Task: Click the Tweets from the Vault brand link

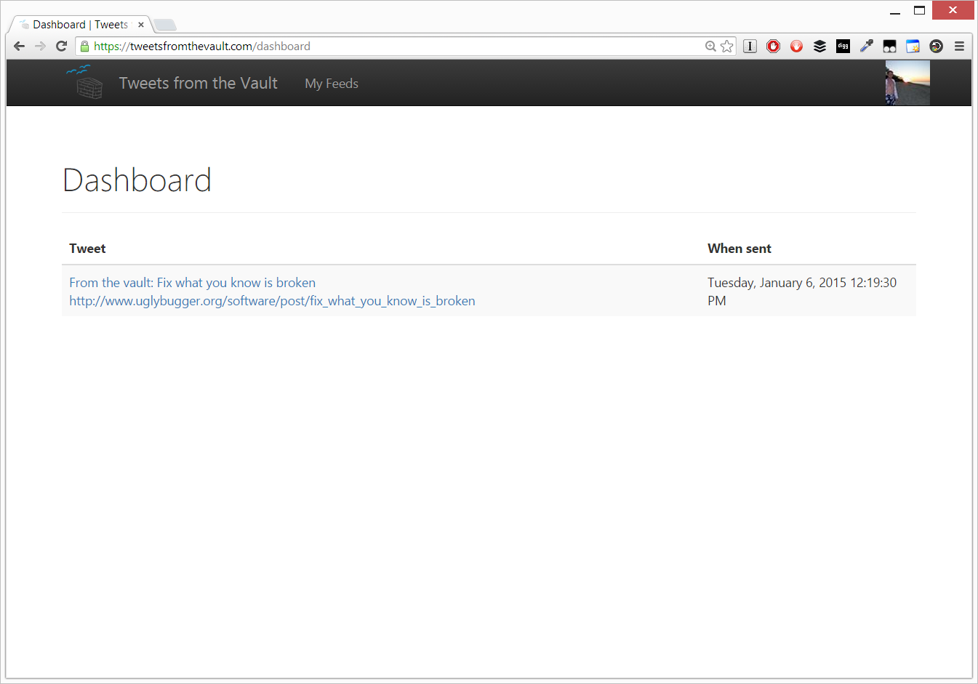Action: tap(198, 84)
